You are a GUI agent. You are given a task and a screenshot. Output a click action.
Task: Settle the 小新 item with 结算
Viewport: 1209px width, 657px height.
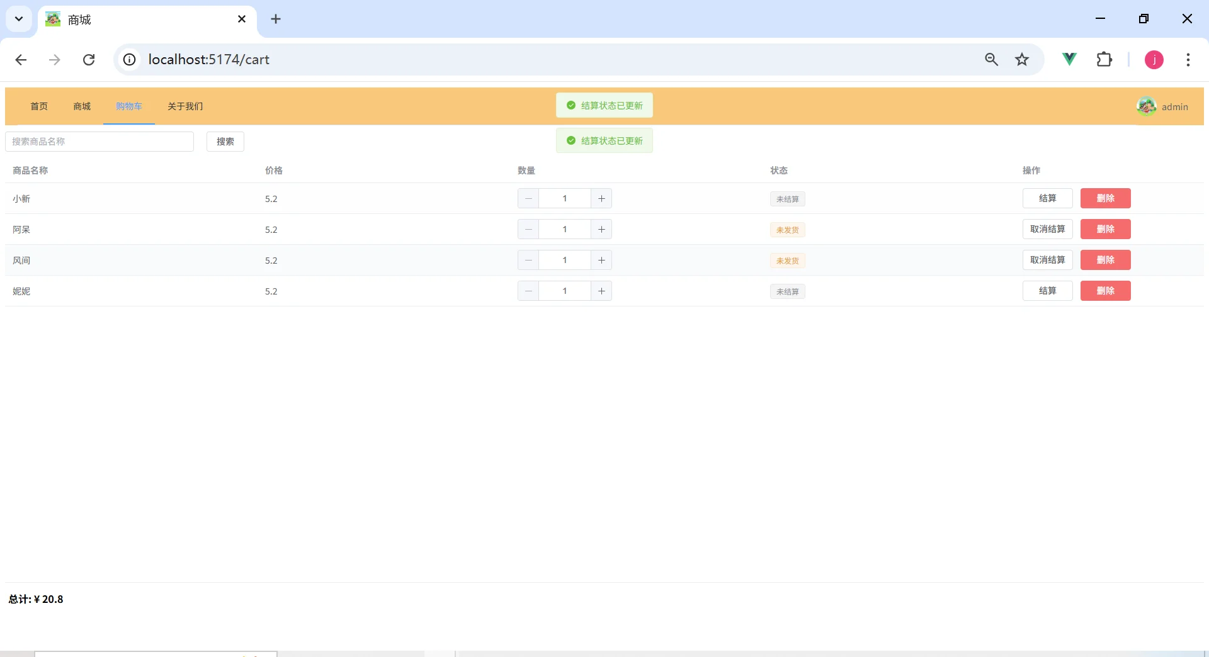click(1047, 198)
